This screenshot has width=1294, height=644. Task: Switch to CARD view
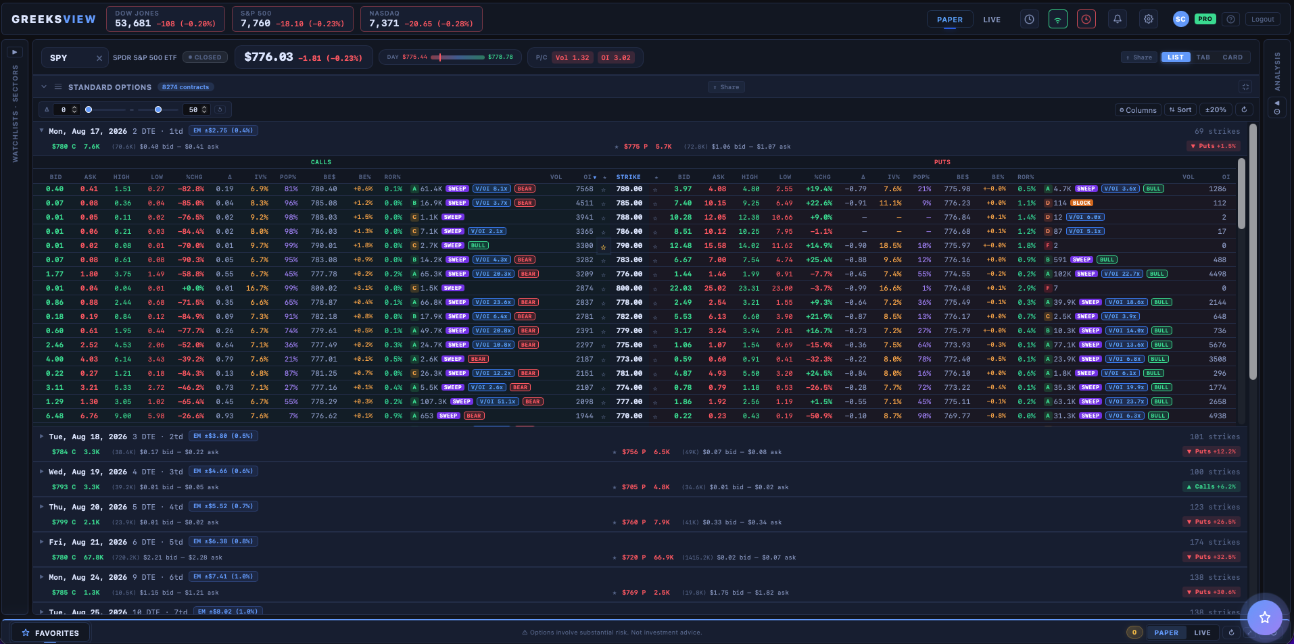point(1232,57)
